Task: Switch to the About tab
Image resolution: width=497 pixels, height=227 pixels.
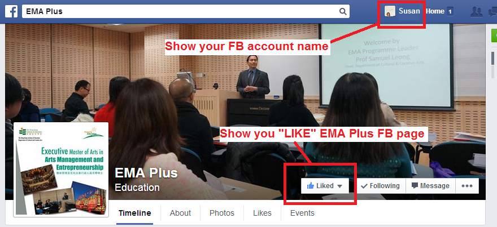Action: click(180, 213)
